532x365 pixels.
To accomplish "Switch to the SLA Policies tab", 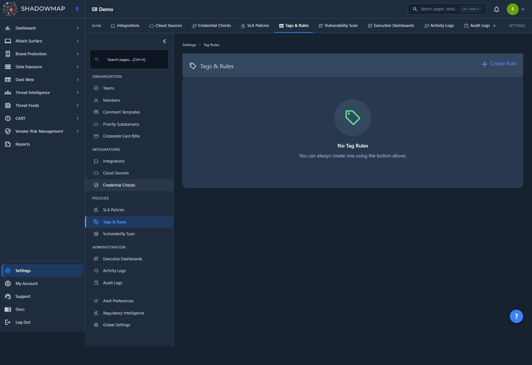I will (x=255, y=26).
